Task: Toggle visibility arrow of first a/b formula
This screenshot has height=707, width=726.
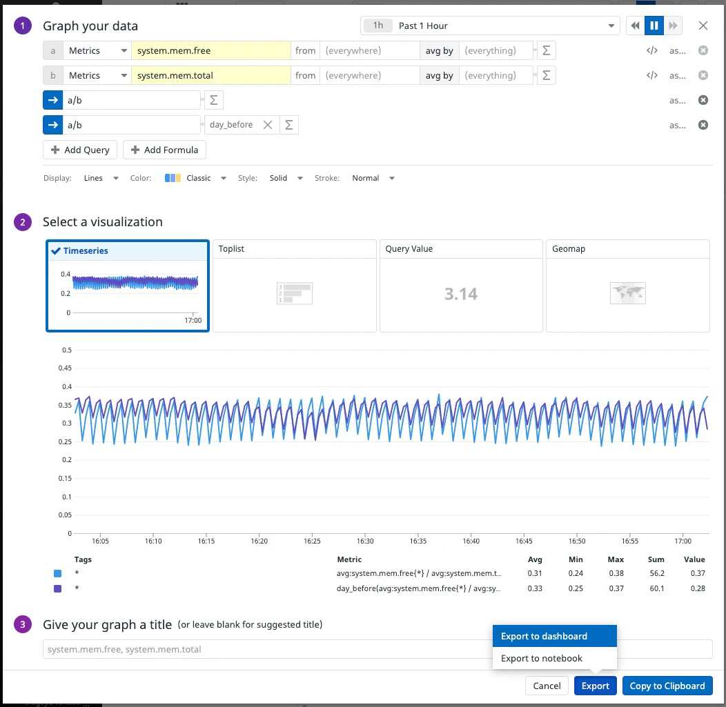Action: tap(52, 101)
